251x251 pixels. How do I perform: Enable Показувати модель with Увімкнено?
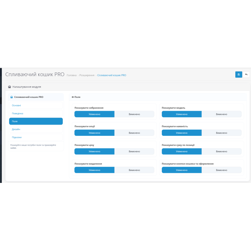click(182, 114)
